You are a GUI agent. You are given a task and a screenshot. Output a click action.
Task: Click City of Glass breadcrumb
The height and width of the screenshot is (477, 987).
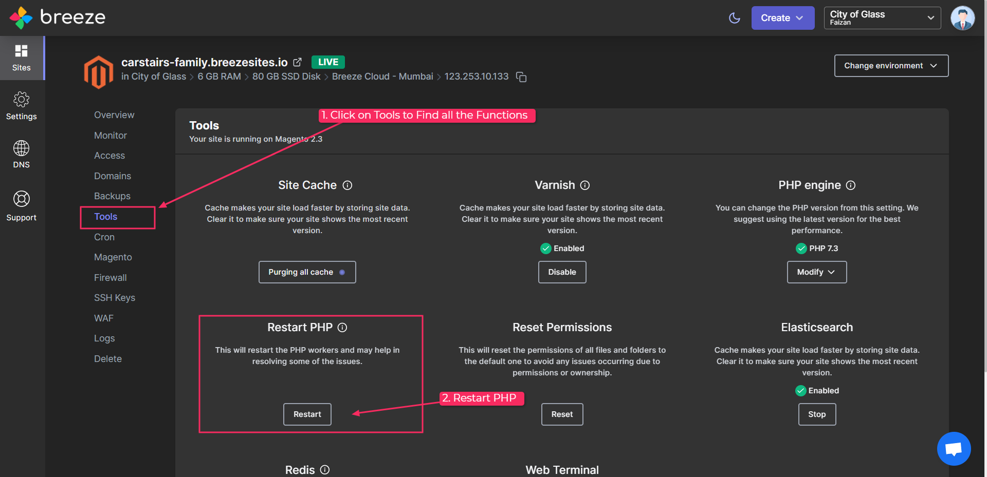click(159, 77)
